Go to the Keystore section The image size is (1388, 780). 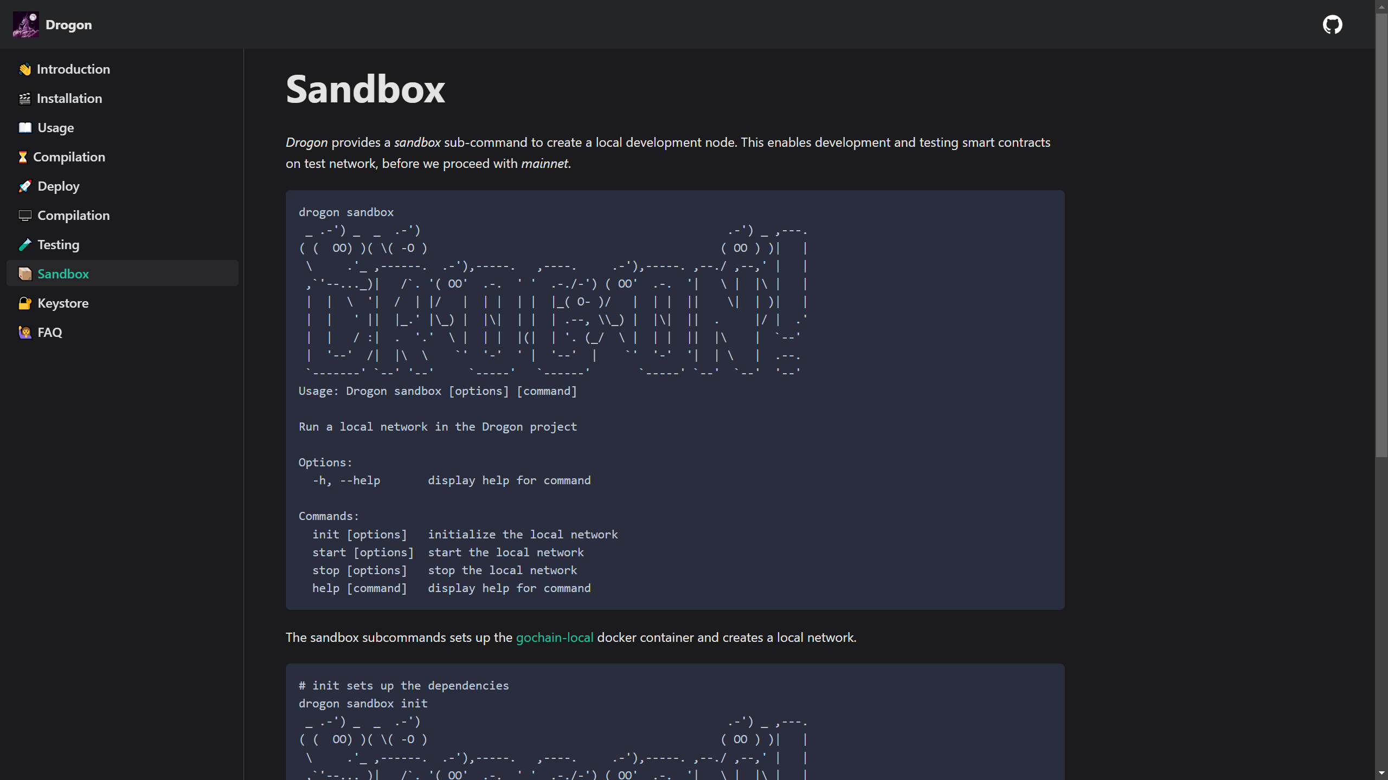coord(63,303)
